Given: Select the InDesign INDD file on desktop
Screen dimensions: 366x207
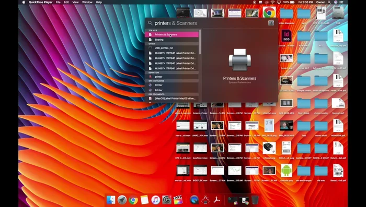Looking at the screenshot, I should click(x=287, y=36).
